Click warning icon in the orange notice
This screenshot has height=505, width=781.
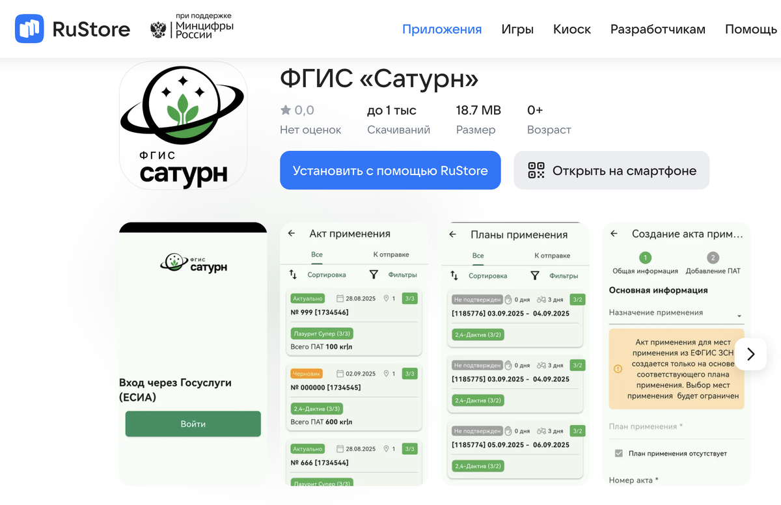click(x=618, y=368)
